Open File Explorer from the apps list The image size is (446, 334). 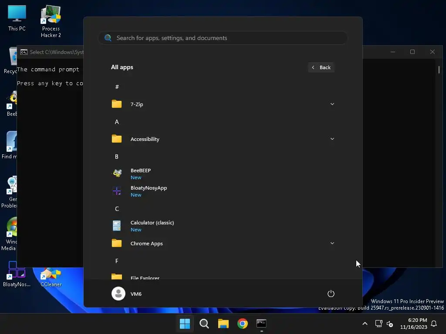(223, 276)
